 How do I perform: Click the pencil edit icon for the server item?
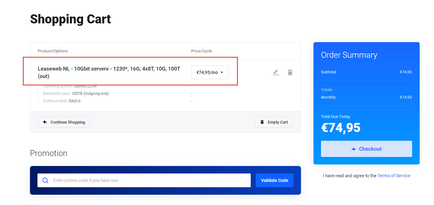[276, 73]
